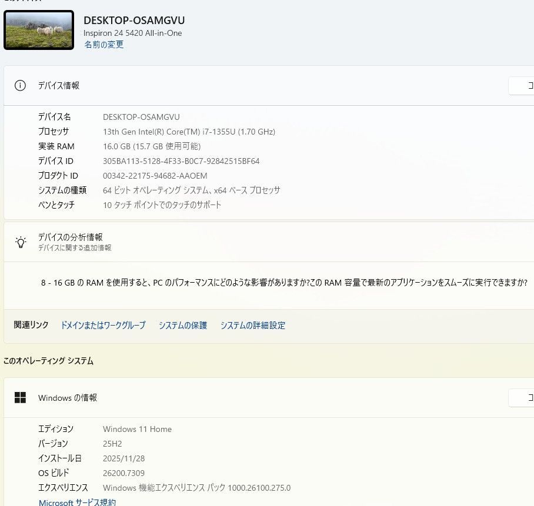Screen dimensions: 534x506
Task: Open the RAM performance question about 8 - 16 GB
Action: click(x=284, y=283)
